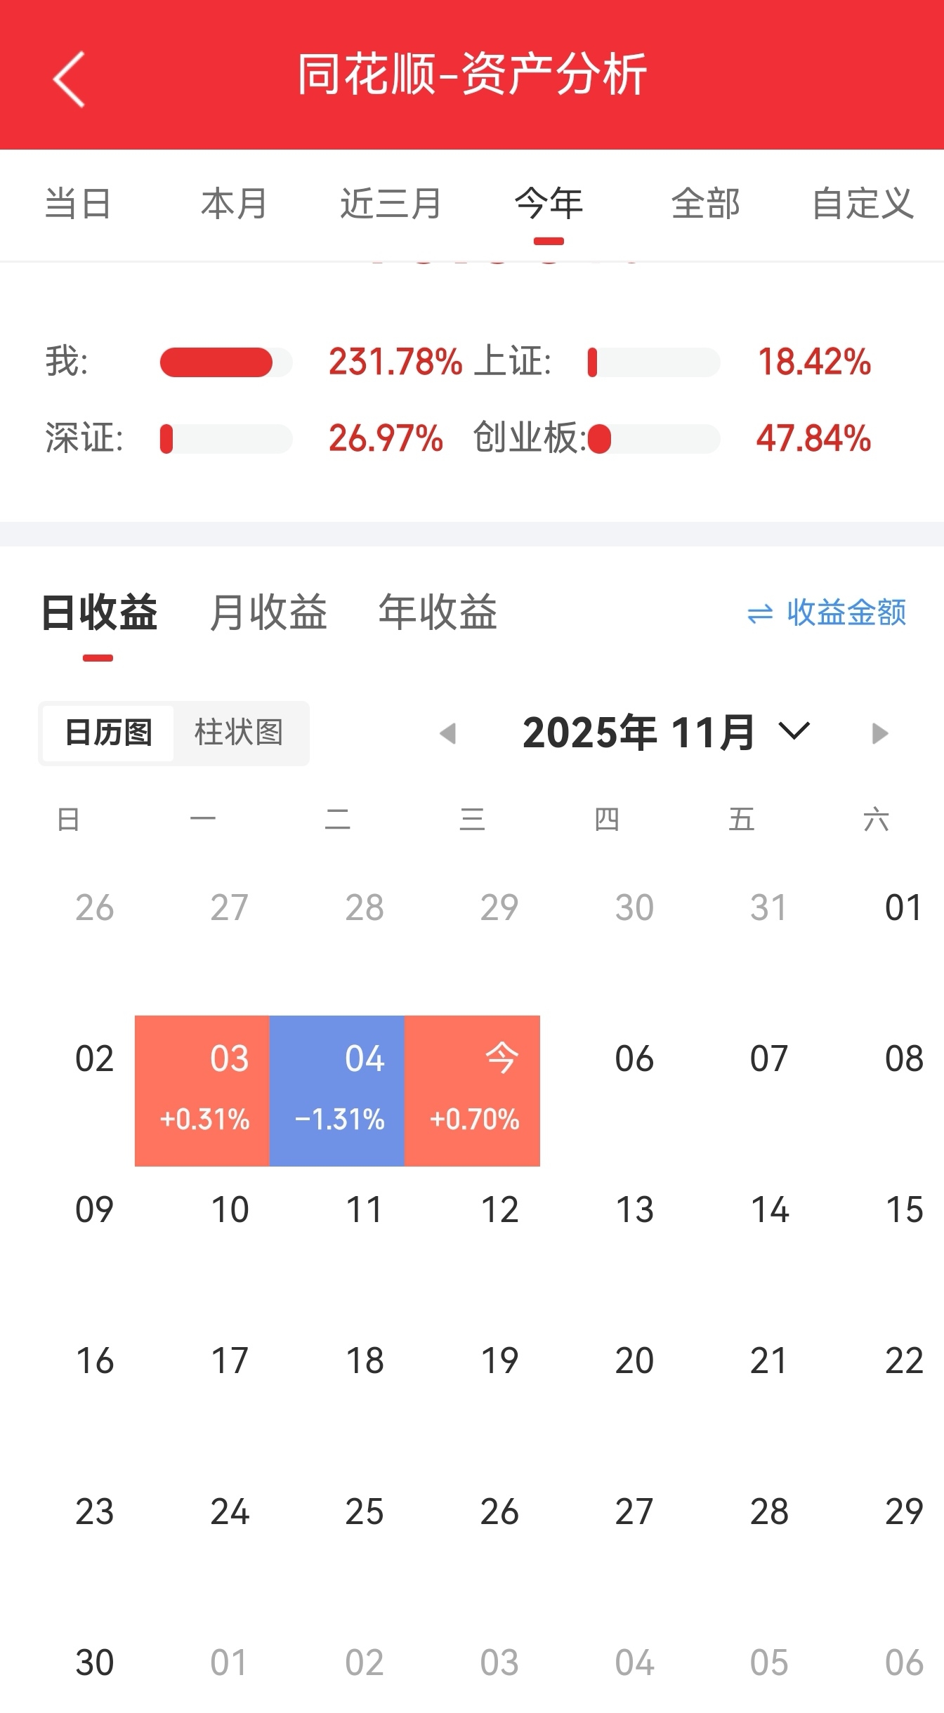This screenshot has width=944, height=1713.
Task: Switch to 全部 time range
Action: [x=705, y=204]
